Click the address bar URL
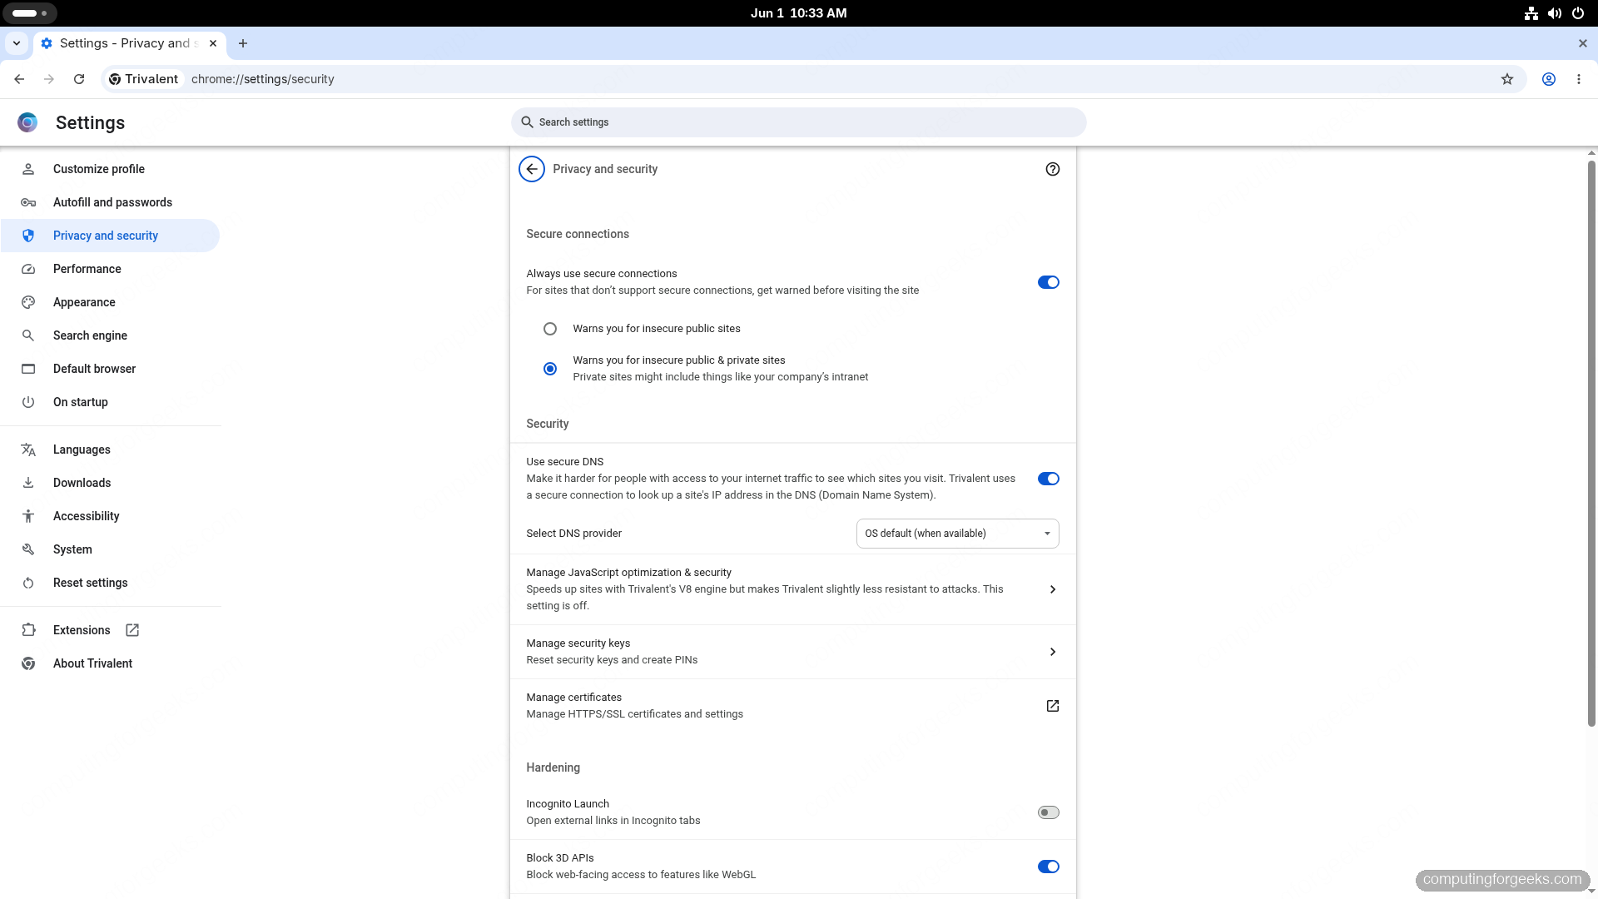This screenshot has width=1598, height=899. pos(263,79)
